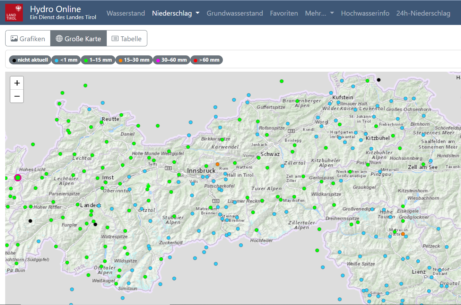This screenshot has height=305, width=461.
Task: Select the orange station marker near Rum
Action: (218, 164)
